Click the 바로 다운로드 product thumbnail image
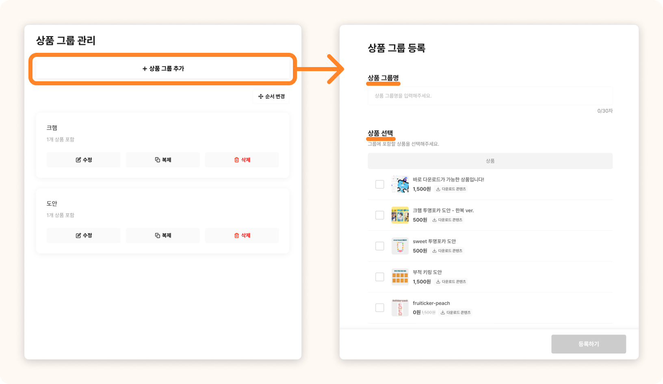Image resolution: width=663 pixels, height=384 pixels. pyautogui.click(x=400, y=184)
